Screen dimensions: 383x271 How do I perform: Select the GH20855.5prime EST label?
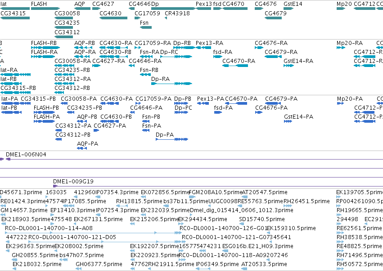35,255
